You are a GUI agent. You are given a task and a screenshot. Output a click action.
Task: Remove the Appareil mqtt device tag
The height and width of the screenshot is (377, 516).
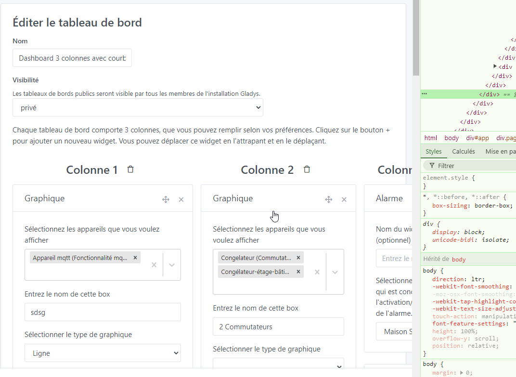click(135, 258)
